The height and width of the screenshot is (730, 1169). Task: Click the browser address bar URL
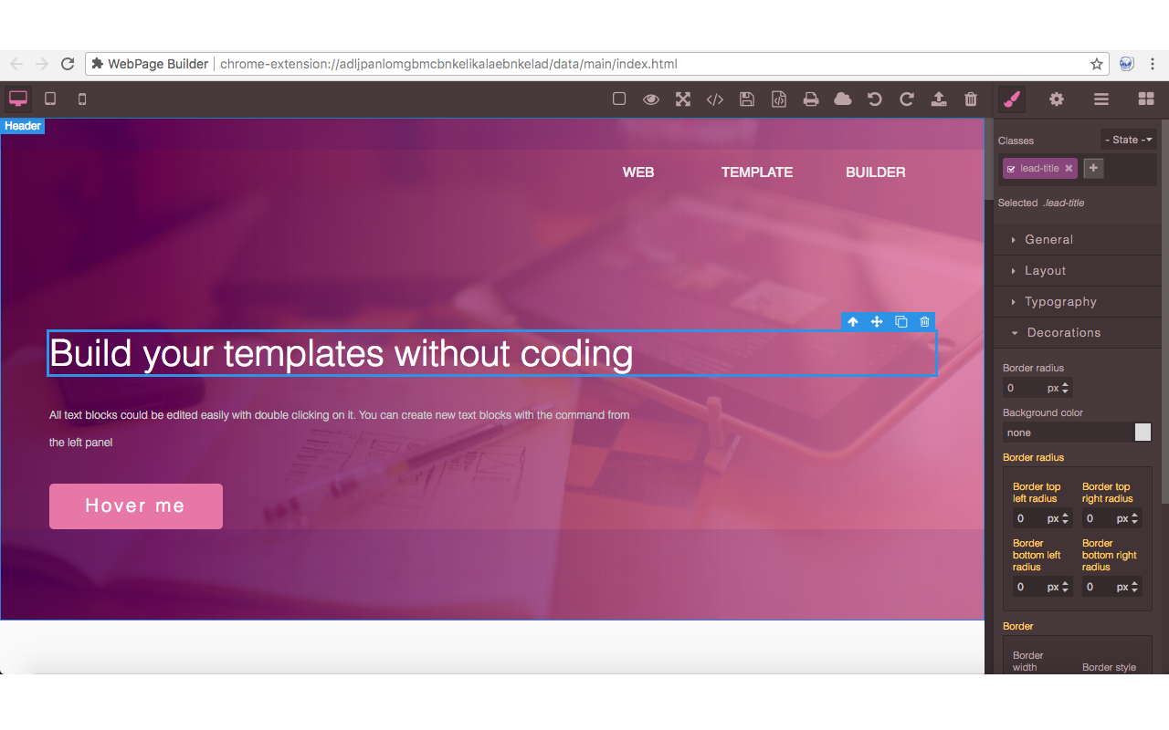coord(448,64)
